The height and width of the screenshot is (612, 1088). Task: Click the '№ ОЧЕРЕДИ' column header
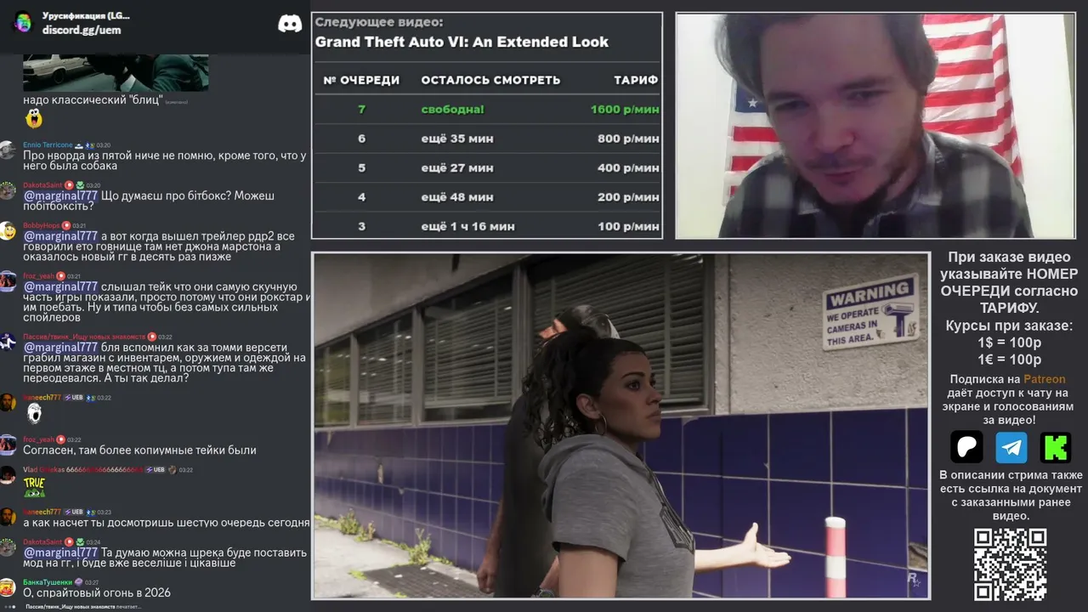click(361, 80)
